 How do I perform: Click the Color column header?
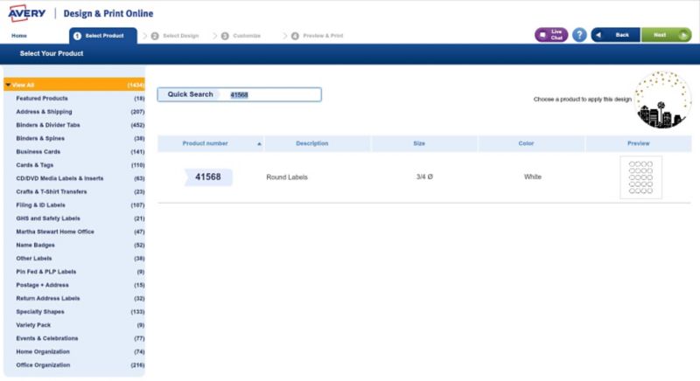[526, 143]
